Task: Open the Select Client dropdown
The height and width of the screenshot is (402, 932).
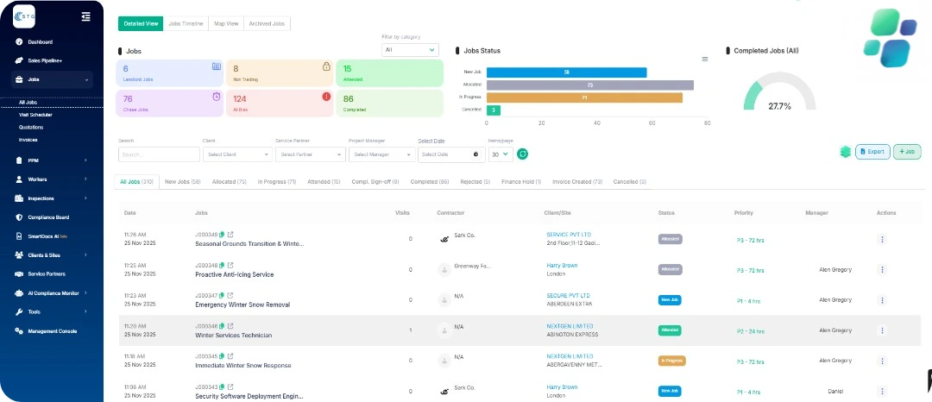Action: point(237,154)
